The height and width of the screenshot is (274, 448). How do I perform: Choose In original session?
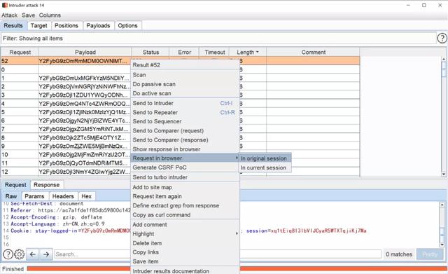point(265,158)
